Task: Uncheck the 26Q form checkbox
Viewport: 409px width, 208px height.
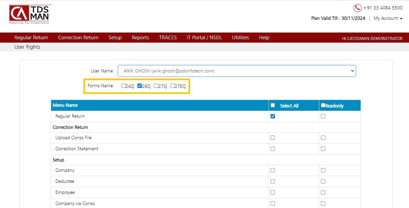Action: 140,86
